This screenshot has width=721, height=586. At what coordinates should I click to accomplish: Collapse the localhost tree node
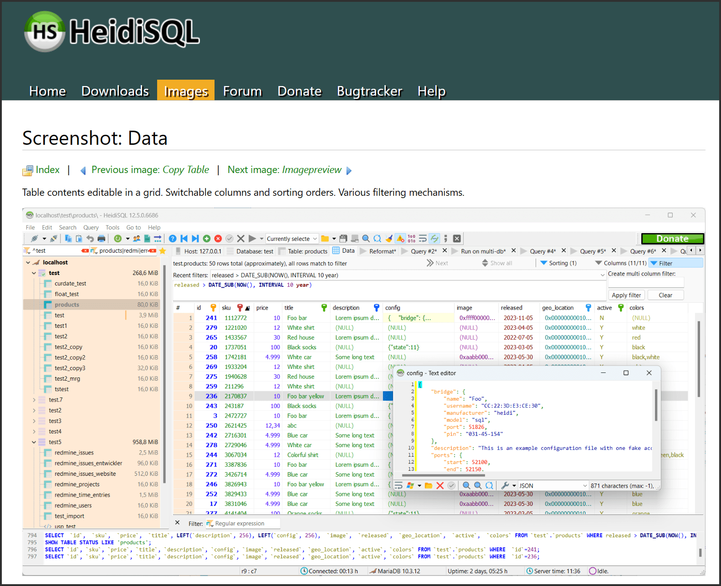pyautogui.click(x=28, y=263)
